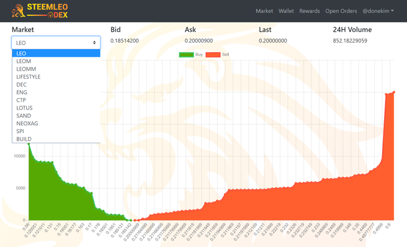Select LEO option in the list
407x247 pixels.
(56, 53)
